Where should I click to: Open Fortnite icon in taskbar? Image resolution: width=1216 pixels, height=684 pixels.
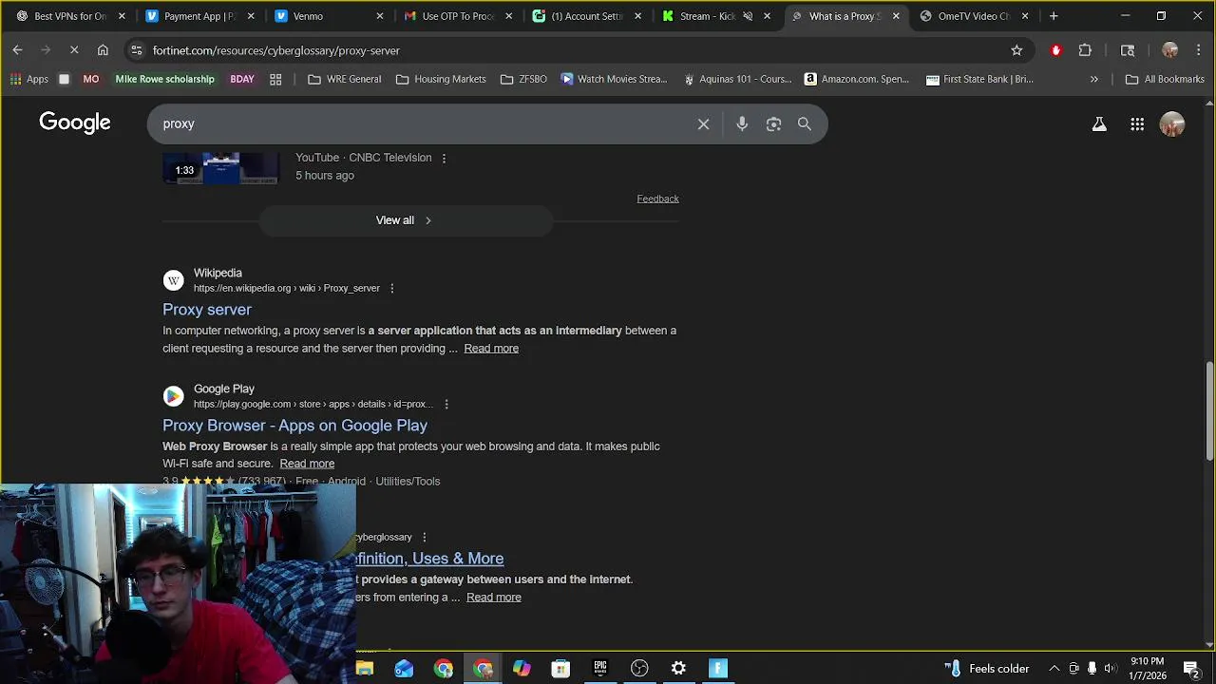tap(718, 669)
